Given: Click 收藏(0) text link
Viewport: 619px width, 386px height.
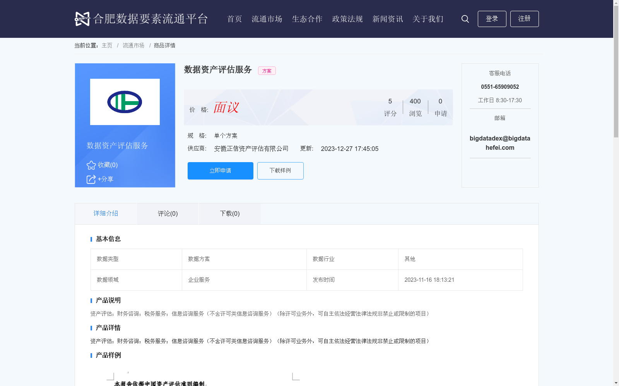Looking at the screenshot, I should pyautogui.click(x=108, y=165).
